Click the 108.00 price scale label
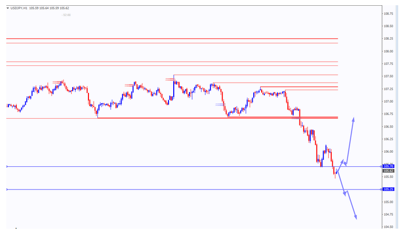Viewport: 403px width, 237px height. click(388, 51)
